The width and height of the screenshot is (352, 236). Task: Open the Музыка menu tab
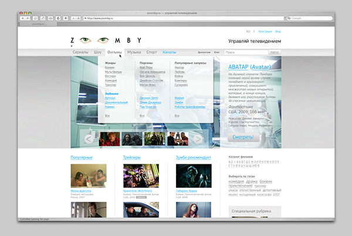(134, 52)
